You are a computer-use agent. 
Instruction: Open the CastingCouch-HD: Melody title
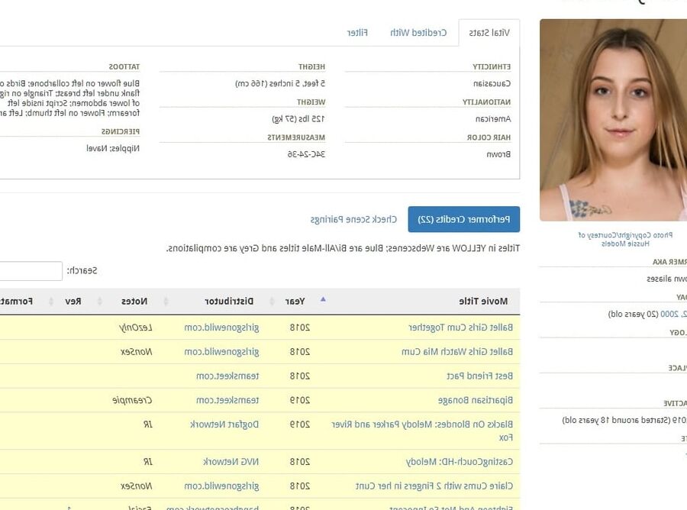click(460, 462)
